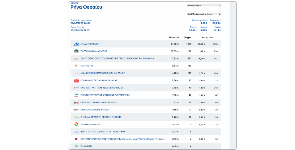Click the 2,10 % percentage value
295x150 pixels.
point(175,95)
